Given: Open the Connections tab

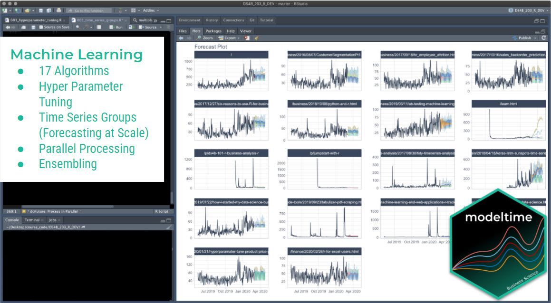Looking at the screenshot, I should pos(233,20).
